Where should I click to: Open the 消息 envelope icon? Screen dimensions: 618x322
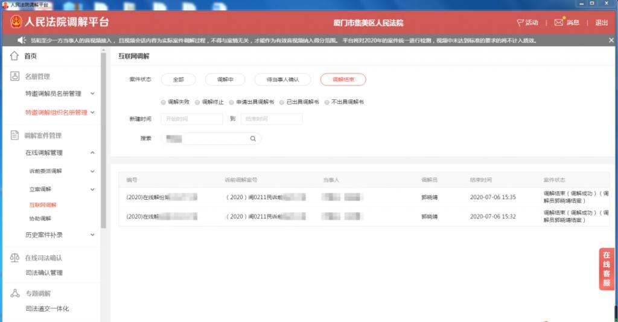coord(559,22)
